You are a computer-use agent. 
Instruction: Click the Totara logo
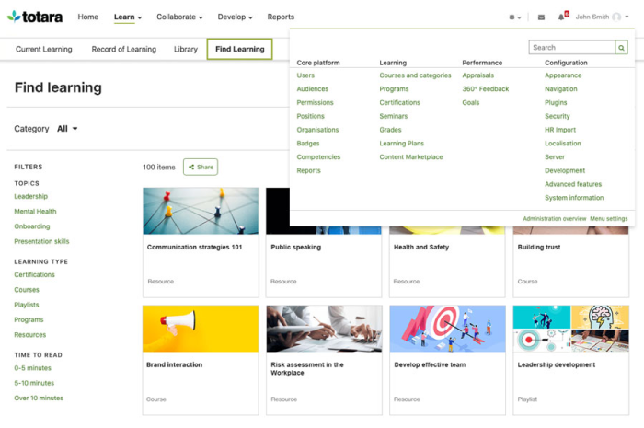(35, 17)
